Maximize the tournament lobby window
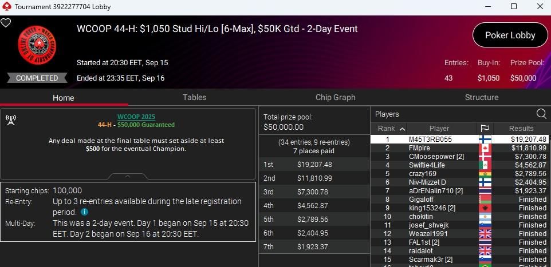The width and height of the screenshot is (551, 267). [514, 7]
